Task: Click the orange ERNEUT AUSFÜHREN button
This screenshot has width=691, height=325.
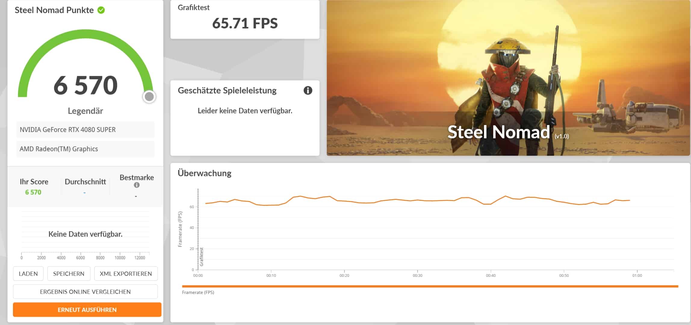Action: tap(87, 310)
